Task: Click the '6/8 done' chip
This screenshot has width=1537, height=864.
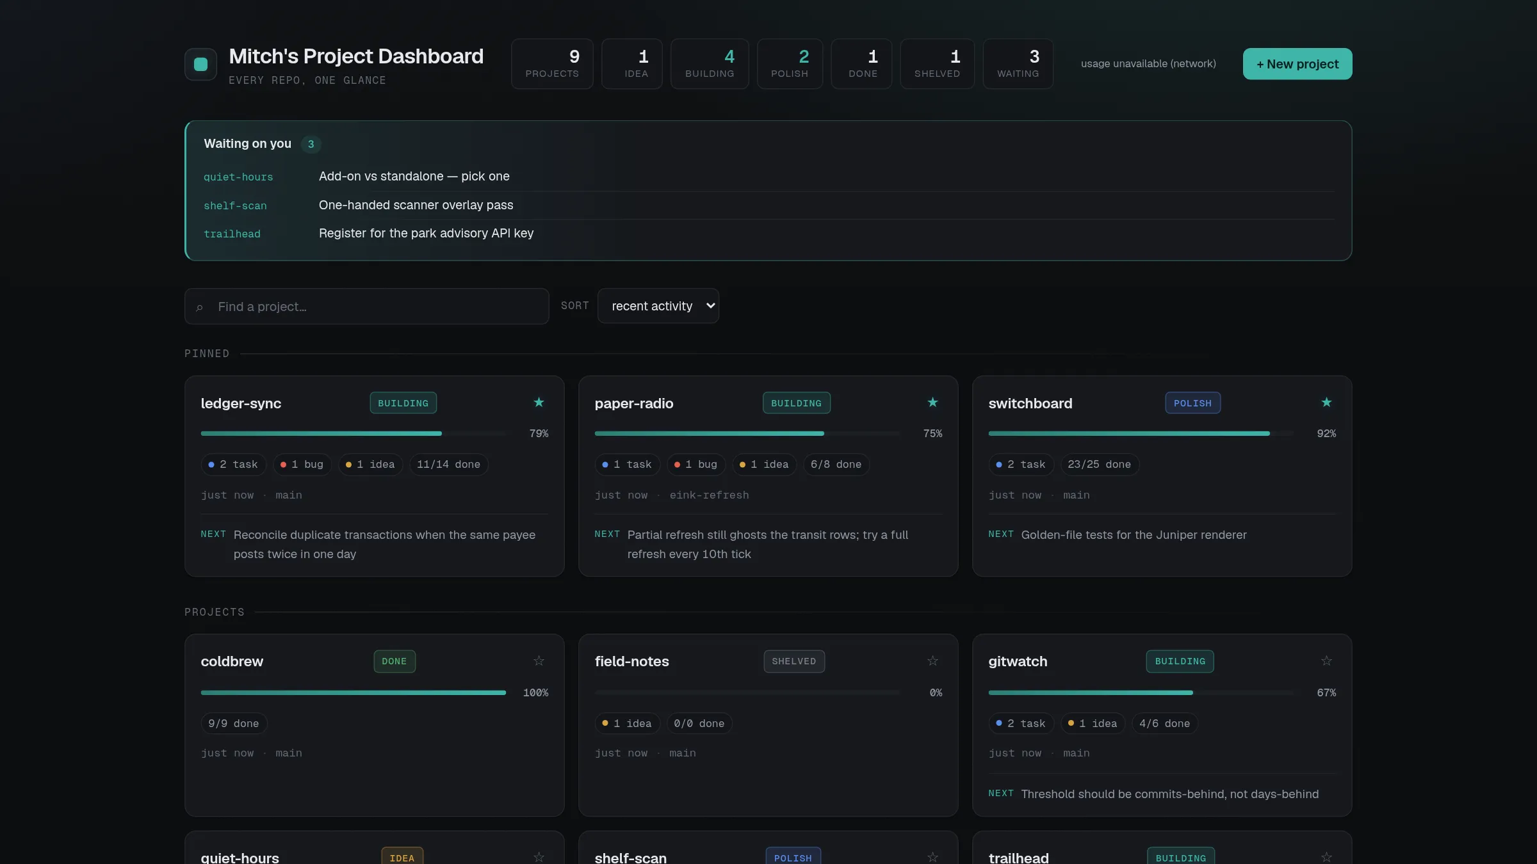Action: pos(836,465)
